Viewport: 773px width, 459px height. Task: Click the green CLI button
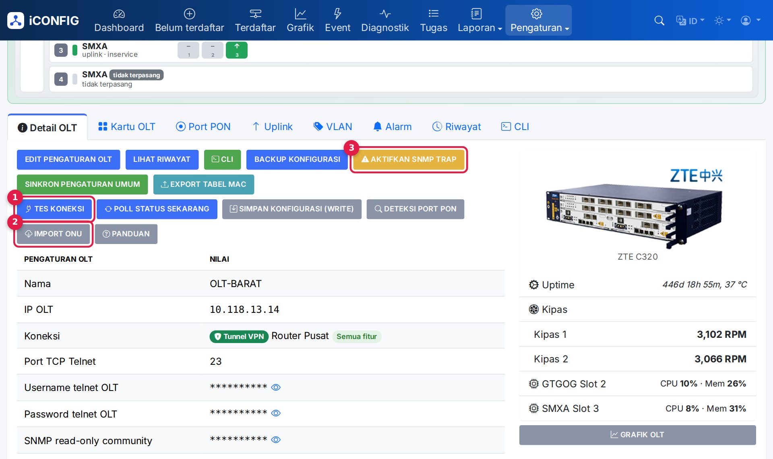pyautogui.click(x=222, y=159)
